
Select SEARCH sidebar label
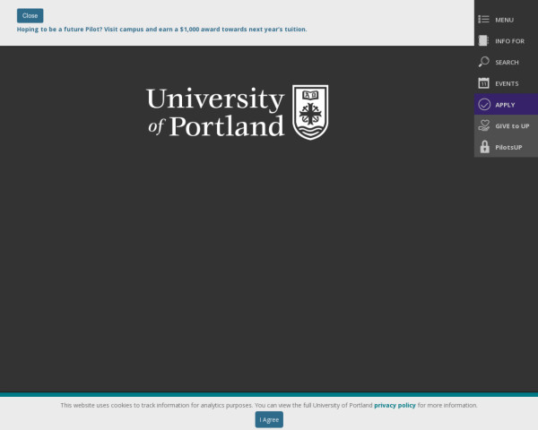point(507,63)
